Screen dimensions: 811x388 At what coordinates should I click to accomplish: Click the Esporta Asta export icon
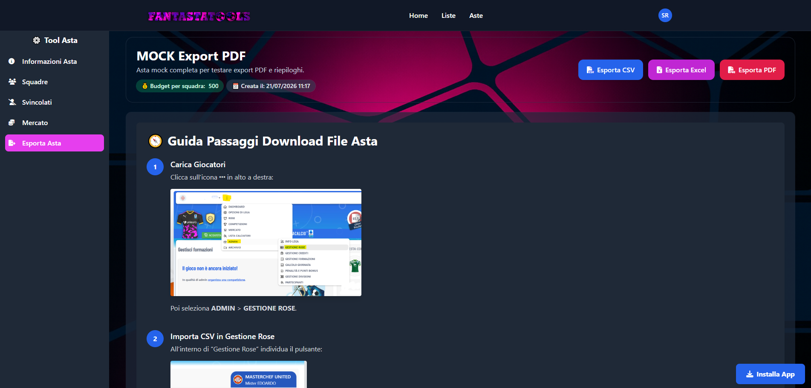(x=12, y=143)
